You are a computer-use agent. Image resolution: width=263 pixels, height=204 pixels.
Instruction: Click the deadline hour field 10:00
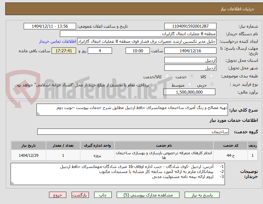(x=138, y=51)
